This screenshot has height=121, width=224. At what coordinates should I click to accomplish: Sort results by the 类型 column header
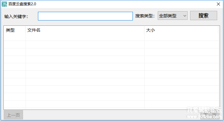(15, 30)
